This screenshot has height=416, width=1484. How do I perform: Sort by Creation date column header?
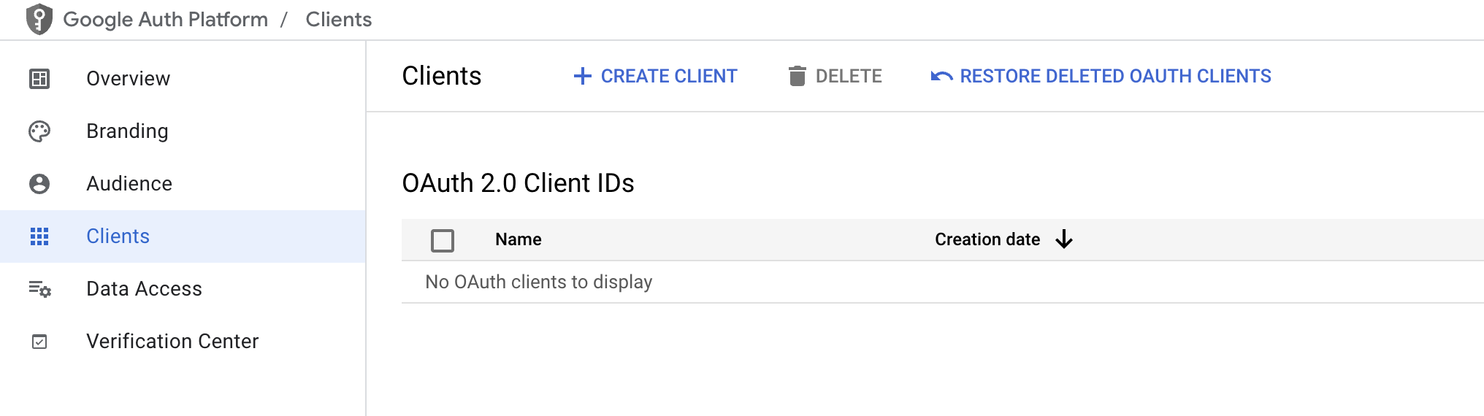coord(987,239)
